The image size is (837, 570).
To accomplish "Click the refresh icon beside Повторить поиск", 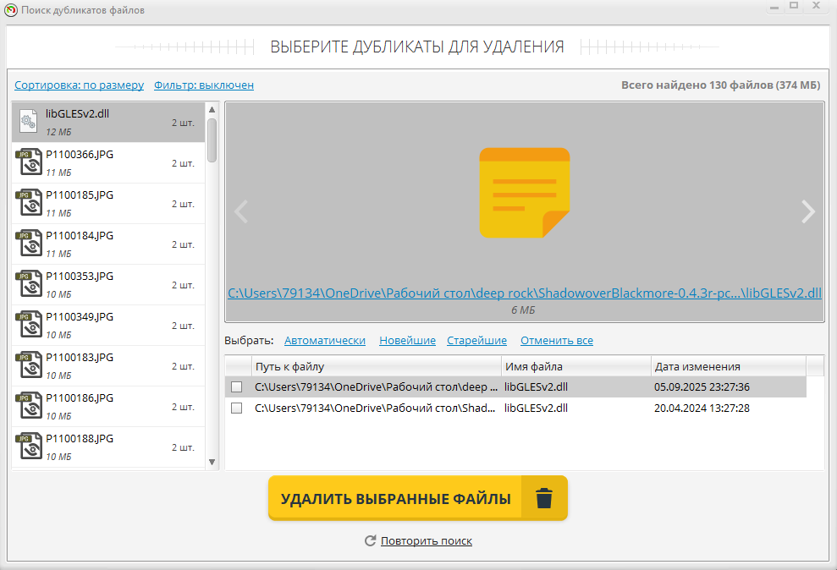I will (371, 540).
